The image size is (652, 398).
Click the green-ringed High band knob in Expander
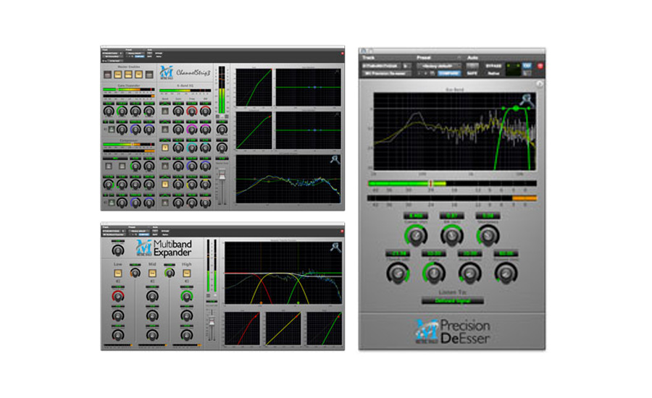(187, 296)
